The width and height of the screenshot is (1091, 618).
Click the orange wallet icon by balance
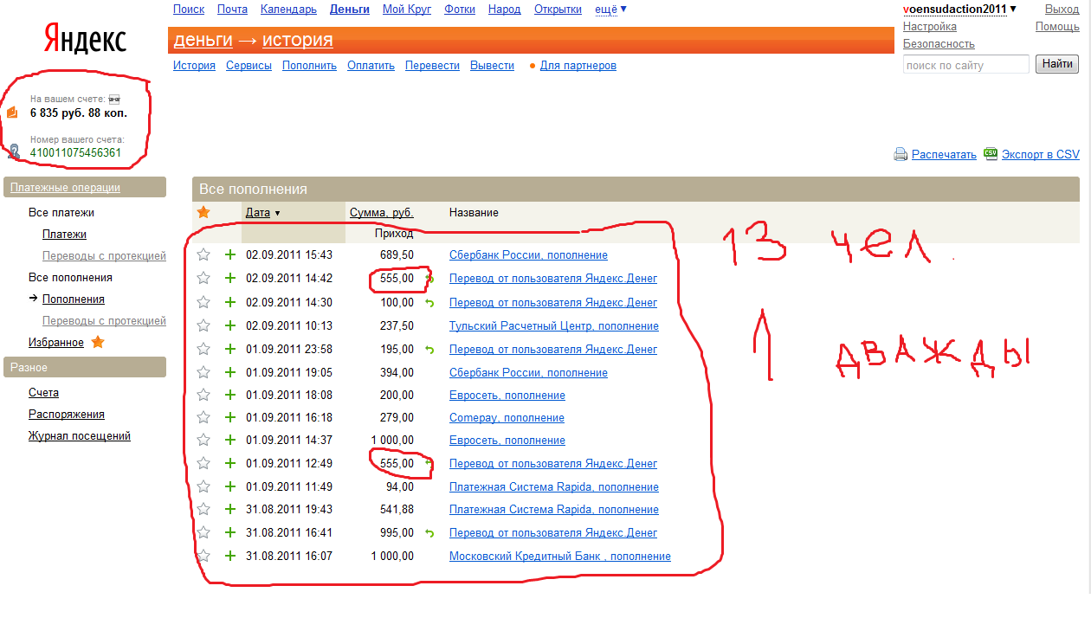click(x=13, y=113)
